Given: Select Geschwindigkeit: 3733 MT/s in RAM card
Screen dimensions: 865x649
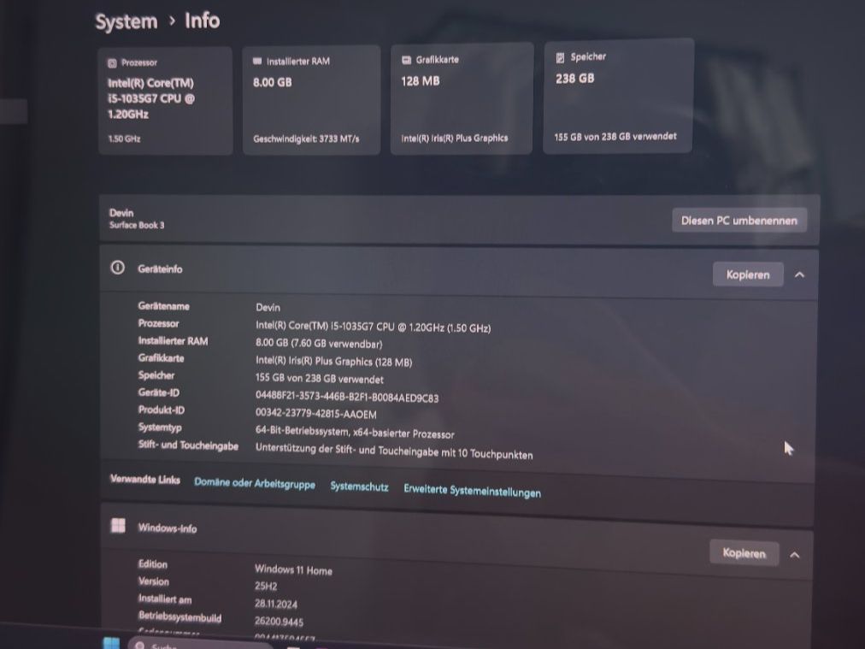Looking at the screenshot, I should point(306,139).
